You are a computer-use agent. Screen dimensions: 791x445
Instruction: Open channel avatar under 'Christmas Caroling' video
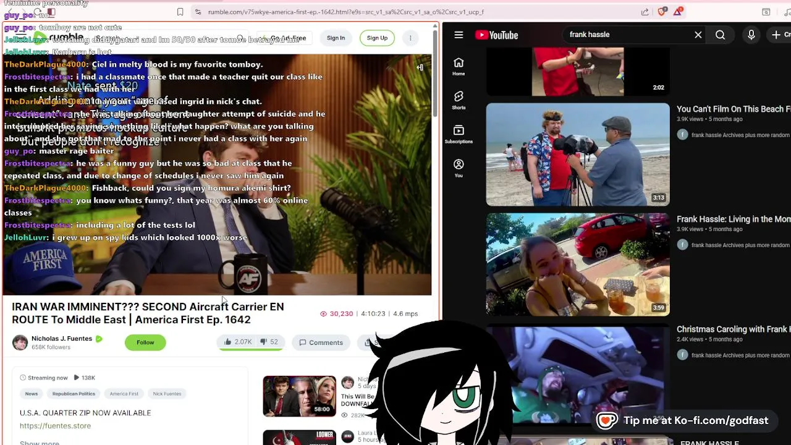[683, 355]
